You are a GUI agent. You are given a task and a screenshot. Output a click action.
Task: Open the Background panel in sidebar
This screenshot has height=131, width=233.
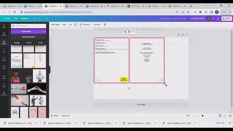coord(4,94)
